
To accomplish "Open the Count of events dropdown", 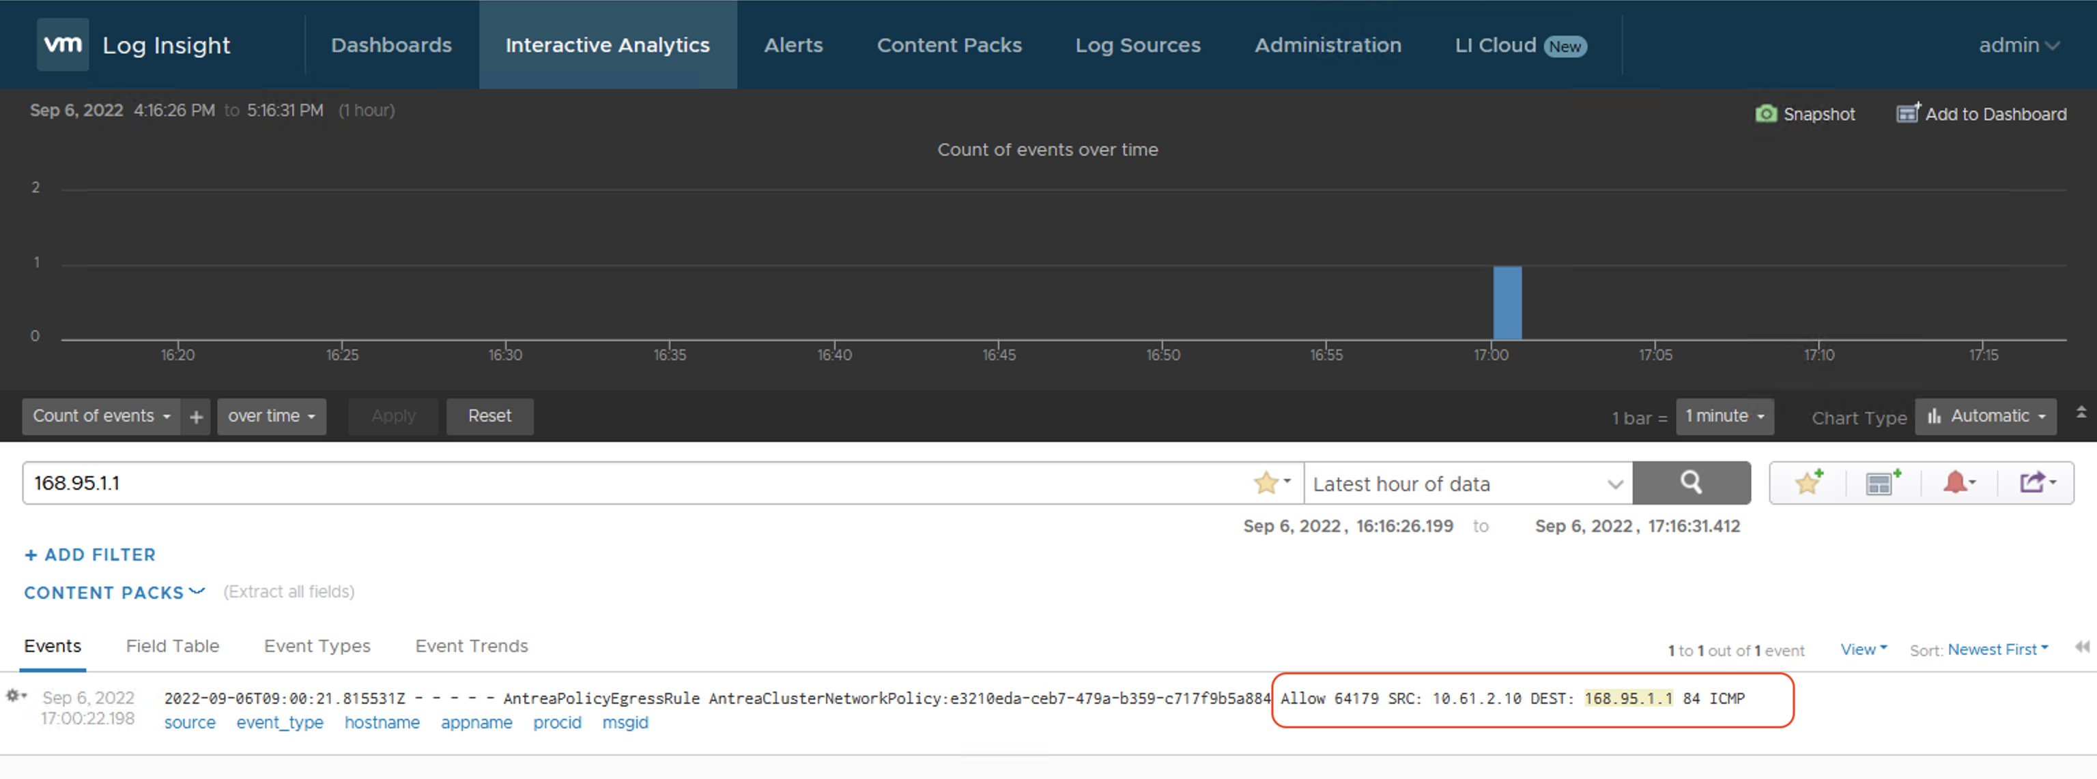I will 101,416.
